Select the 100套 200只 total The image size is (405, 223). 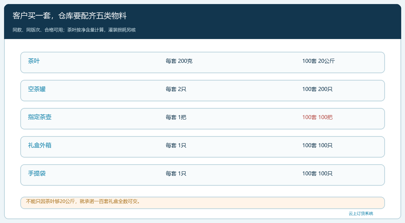(x=317, y=89)
